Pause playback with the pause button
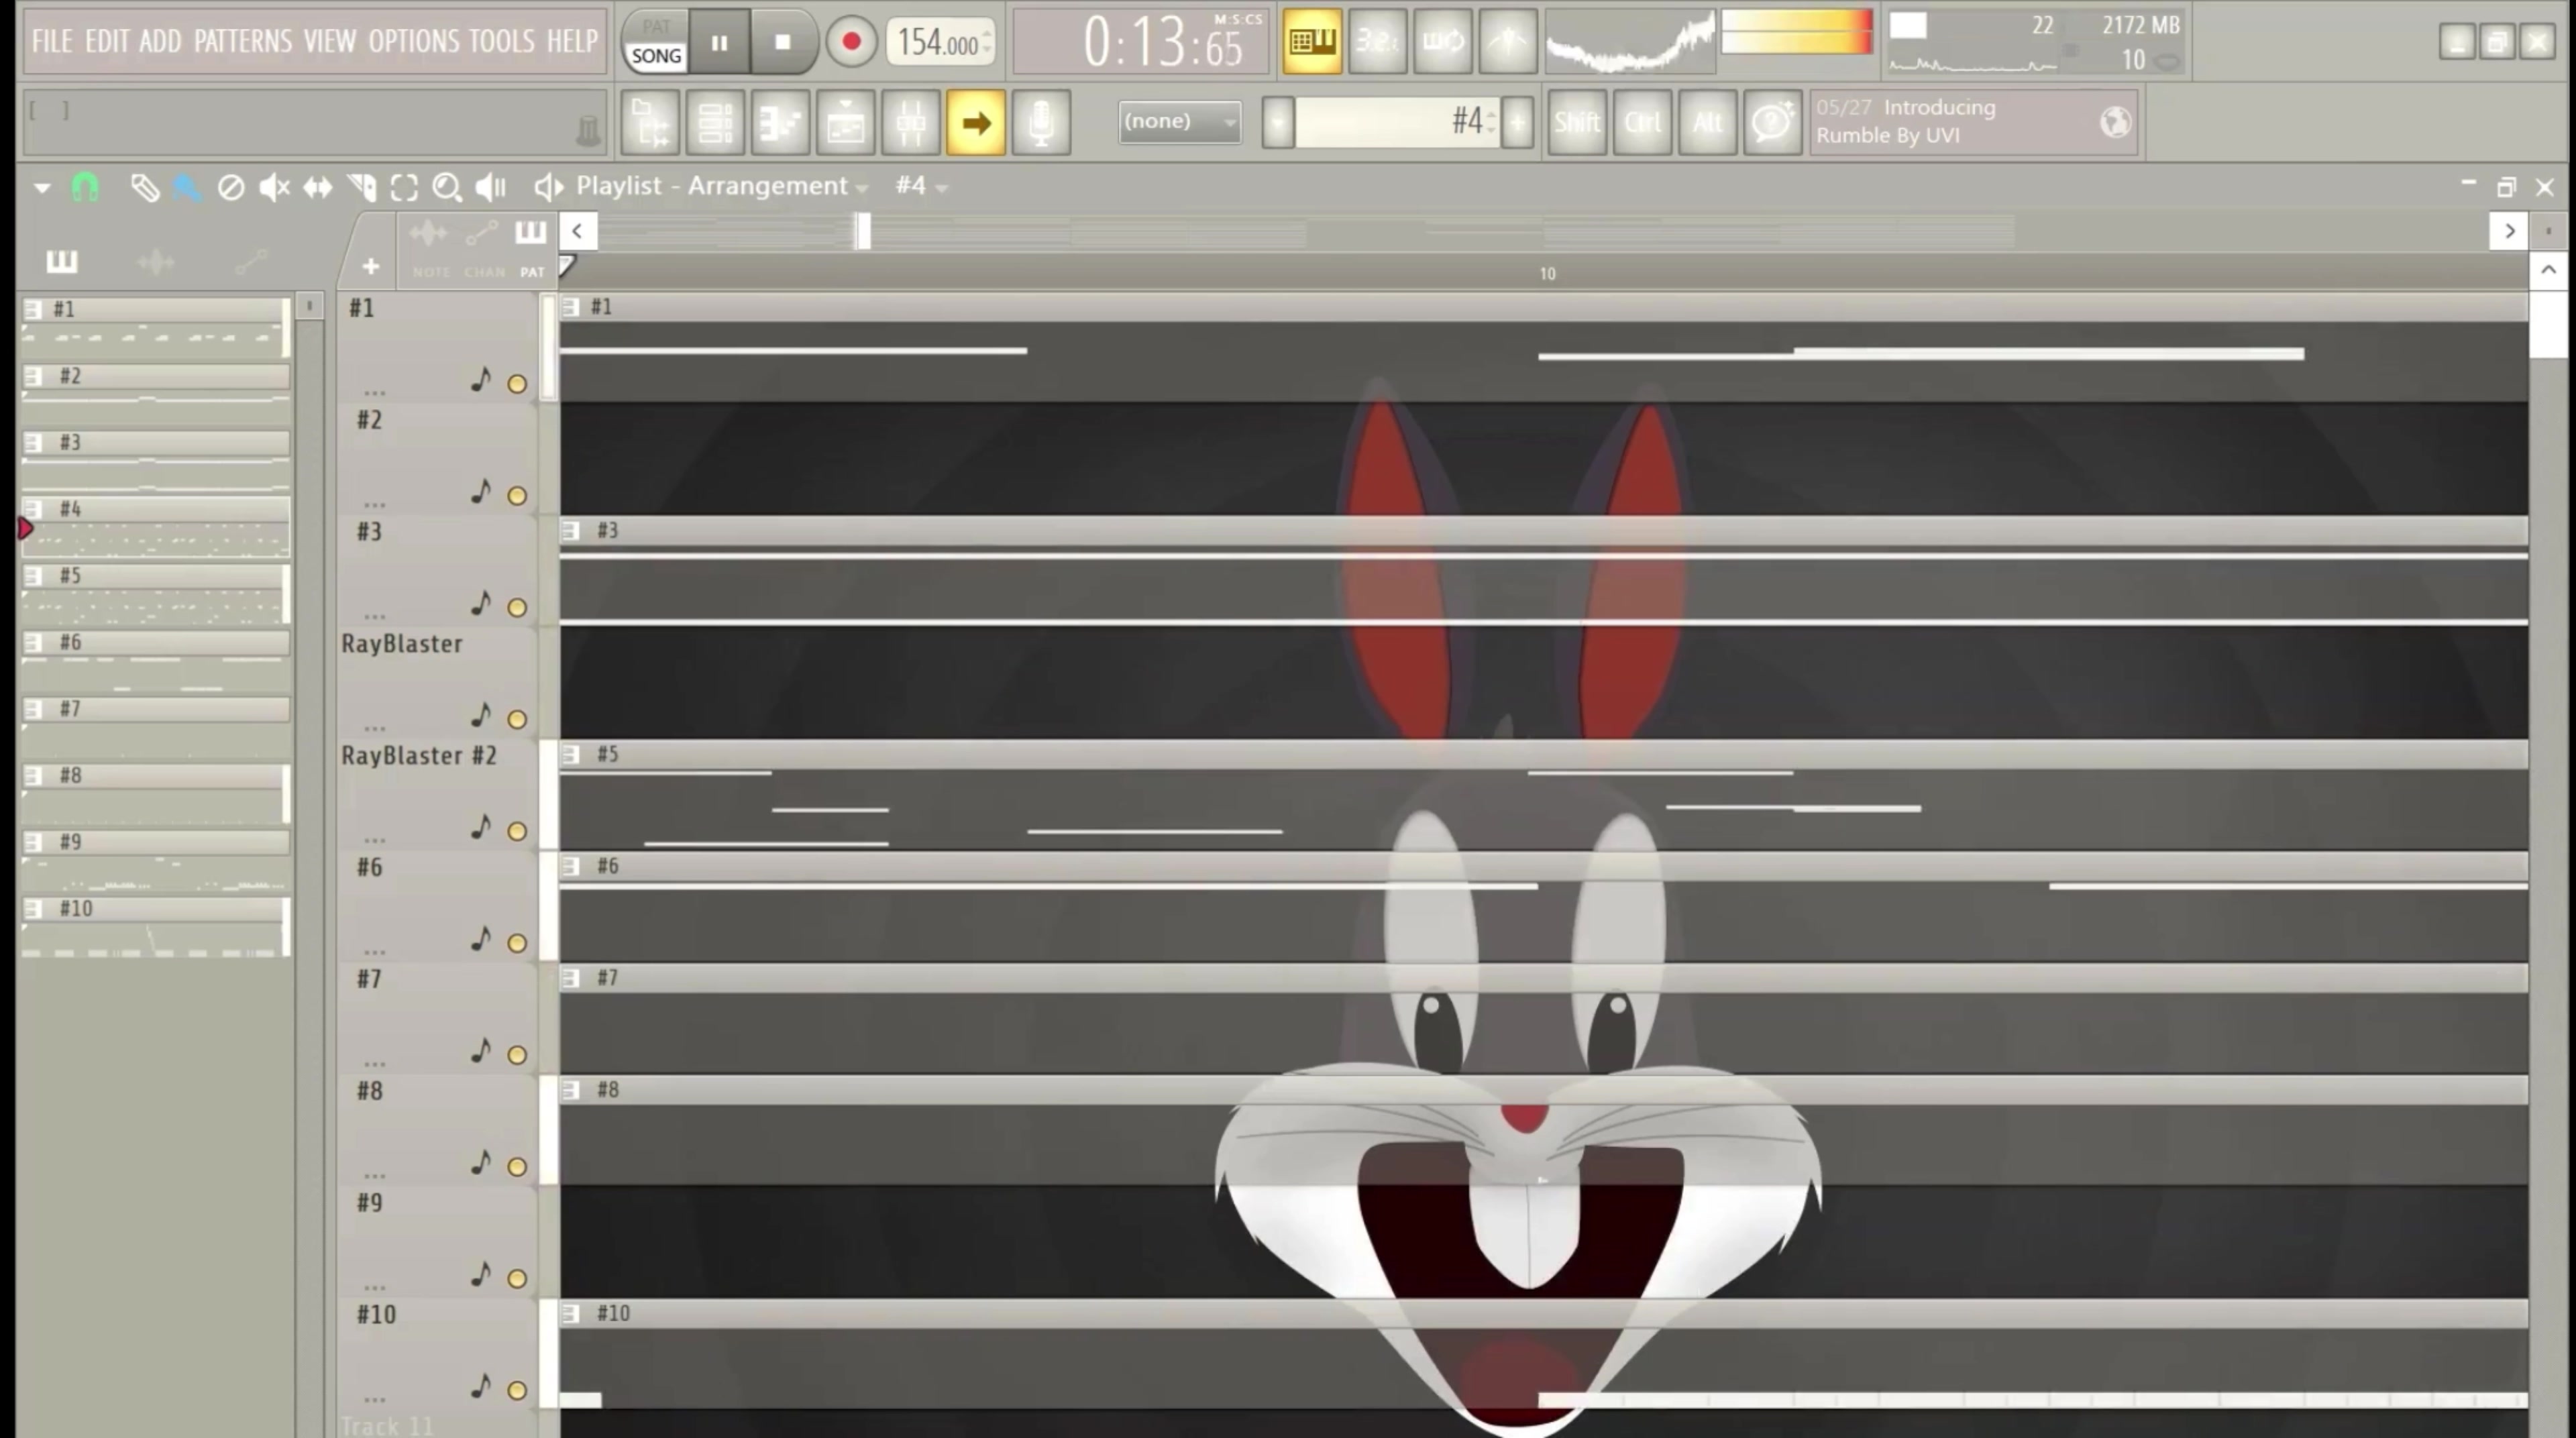Image resolution: width=2576 pixels, height=1438 pixels. [719, 42]
